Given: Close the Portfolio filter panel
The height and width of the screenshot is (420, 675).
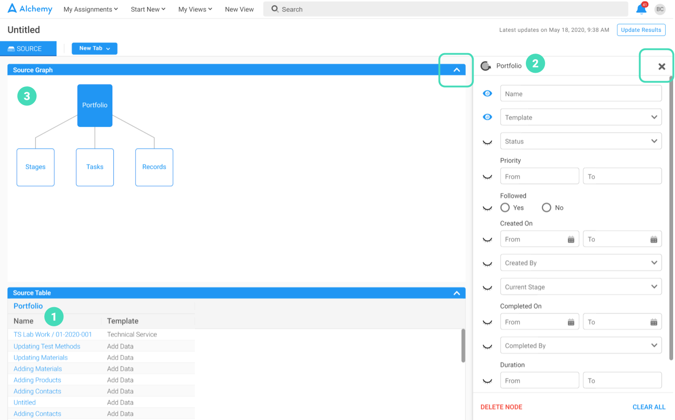Looking at the screenshot, I should 661,66.
